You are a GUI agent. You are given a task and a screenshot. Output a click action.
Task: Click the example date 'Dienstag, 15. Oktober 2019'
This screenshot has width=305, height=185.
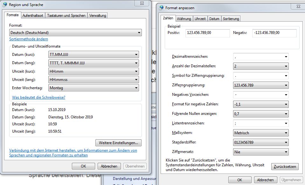coord(71,117)
